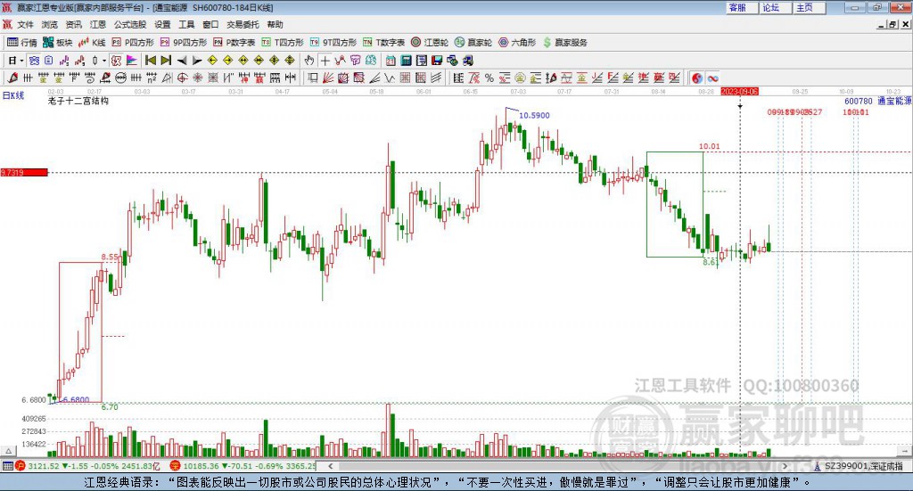Open the T数字表 tool
Image resolution: width=913 pixels, height=491 pixels.
tap(383, 43)
